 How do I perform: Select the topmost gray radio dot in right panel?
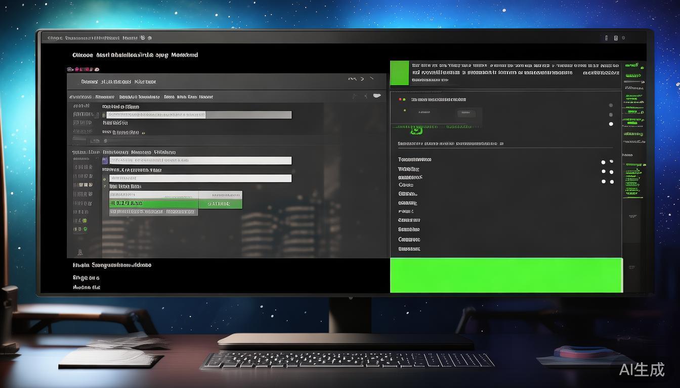[x=611, y=106]
